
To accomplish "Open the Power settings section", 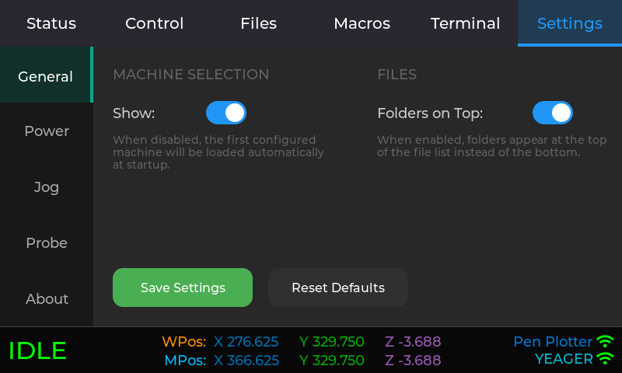I will click(47, 131).
